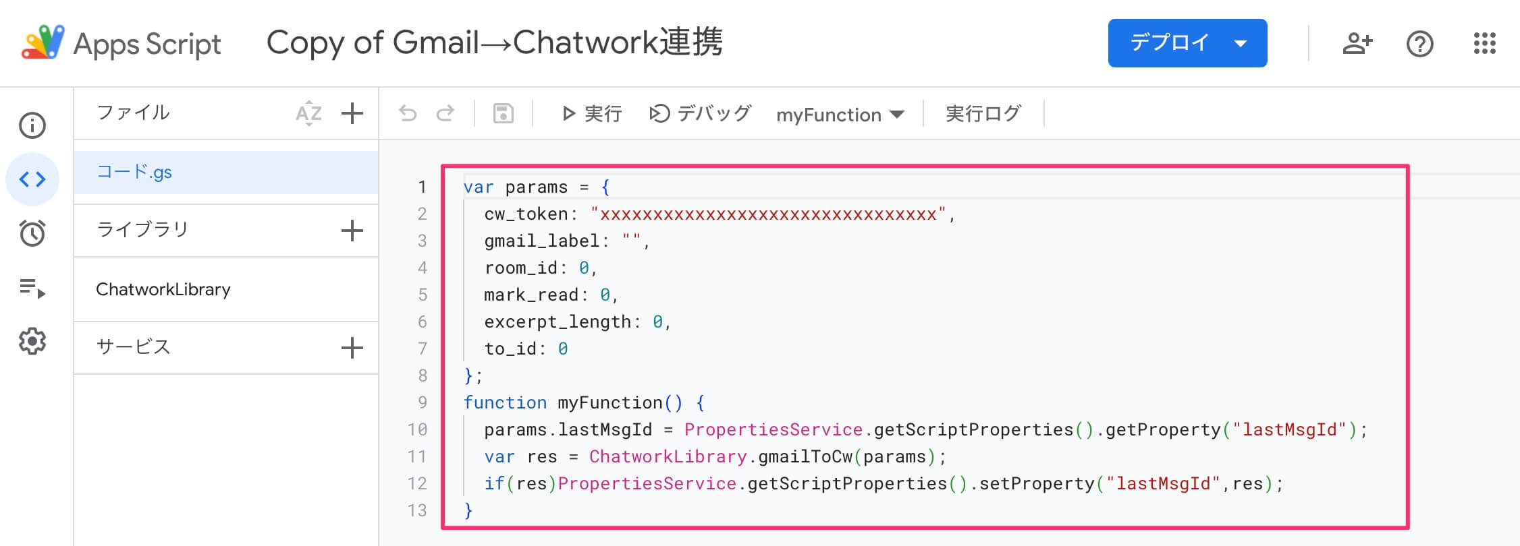This screenshot has height=546, width=1520.
Task: Click line number 9 in the gutter
Action: tap(423, 402)
